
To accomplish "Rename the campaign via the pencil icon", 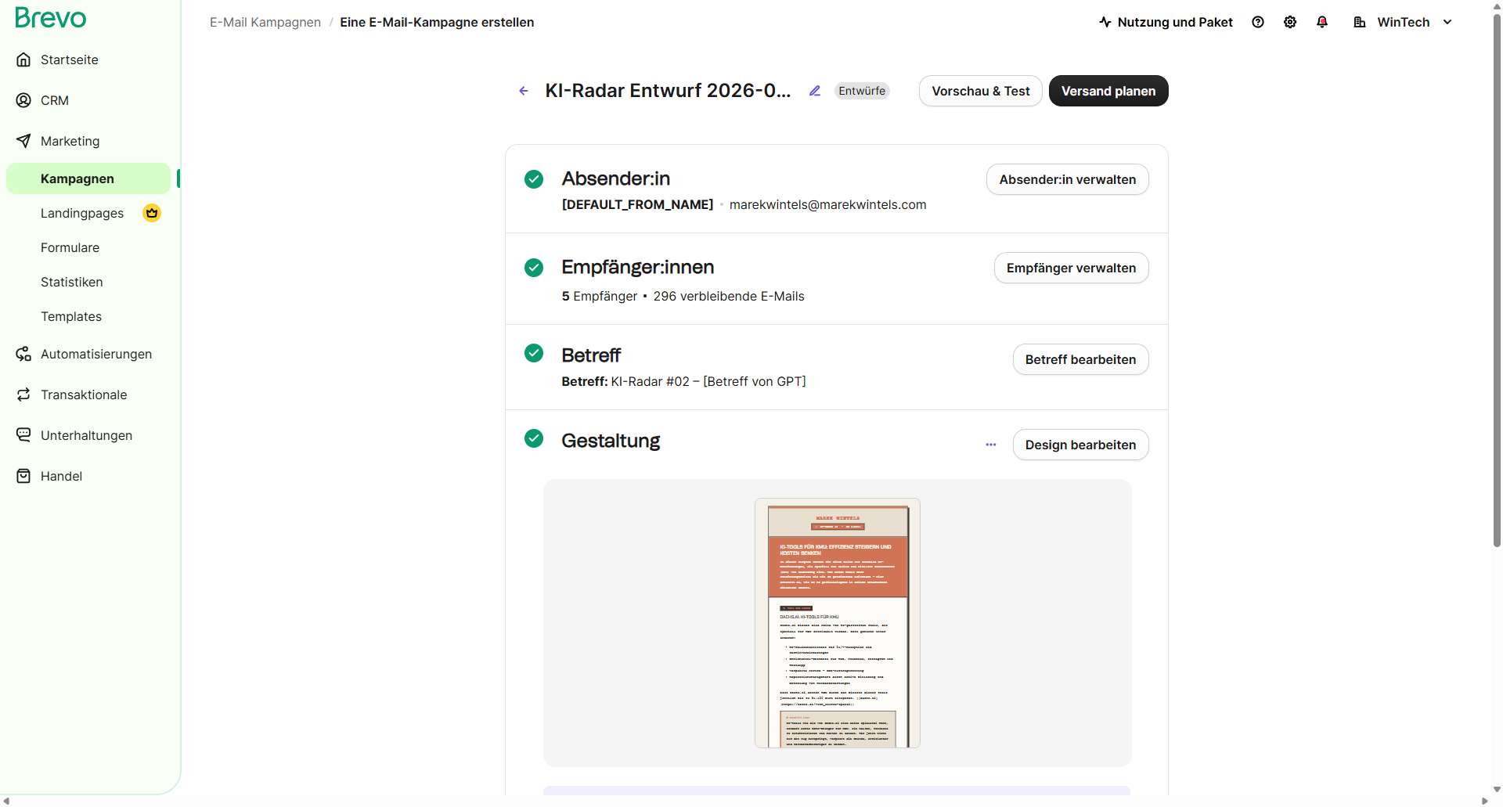I will coord(815,91).
